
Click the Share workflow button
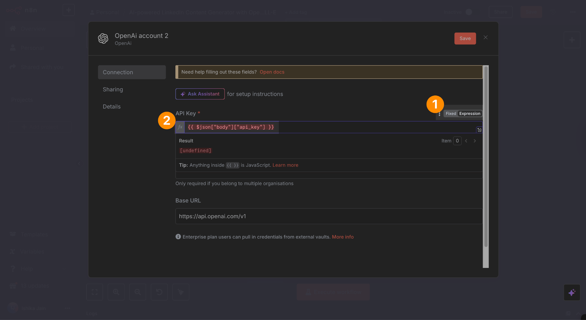500,12
